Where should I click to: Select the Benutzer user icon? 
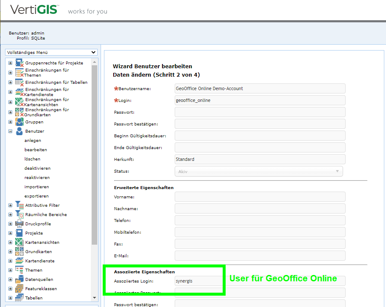(x=19, y=131)
